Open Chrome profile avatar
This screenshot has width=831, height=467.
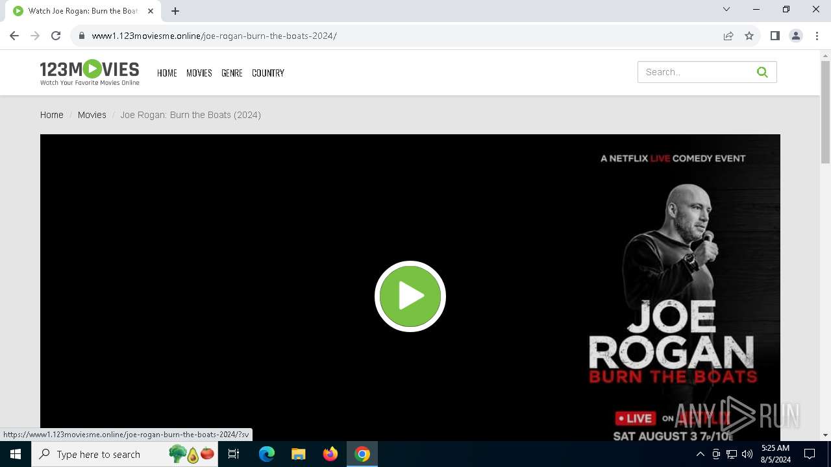click(795, 36)
